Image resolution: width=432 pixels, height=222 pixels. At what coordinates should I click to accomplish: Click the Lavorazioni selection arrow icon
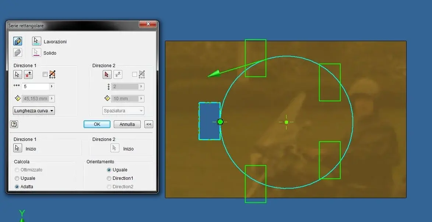[36, 41]
